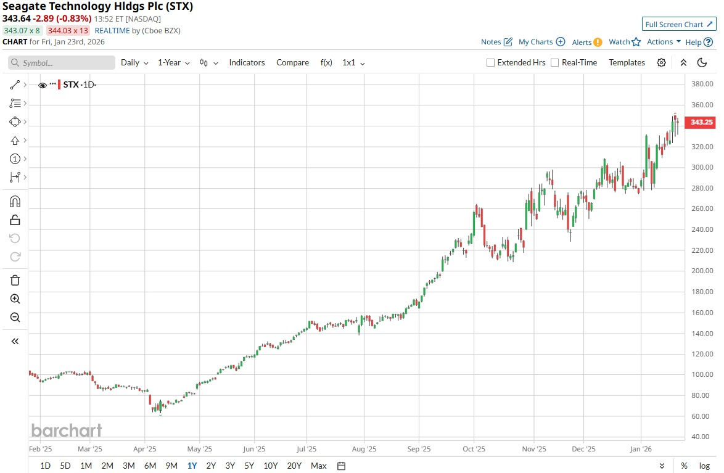Open the custom date range calendar icon
The height and width of the screenshot is (473, 724).
click(341, 466)
